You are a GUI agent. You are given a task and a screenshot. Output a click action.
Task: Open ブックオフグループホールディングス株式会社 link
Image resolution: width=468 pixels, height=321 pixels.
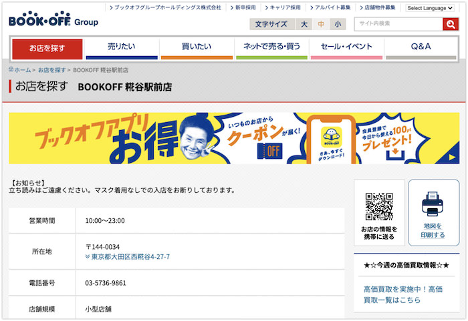pos(166,8)
